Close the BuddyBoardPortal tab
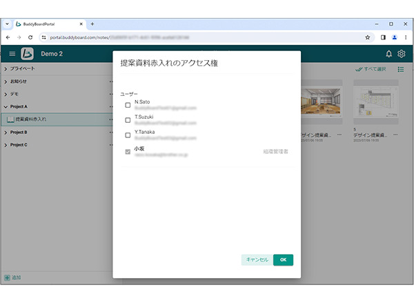Viewport: 414px width, 303px height. click(x=81, y=24)
